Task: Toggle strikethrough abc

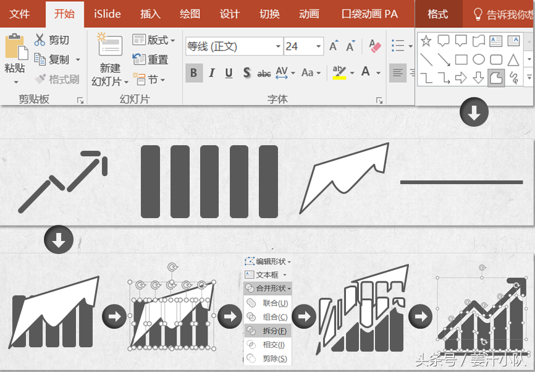Action: tap(264, 73)
